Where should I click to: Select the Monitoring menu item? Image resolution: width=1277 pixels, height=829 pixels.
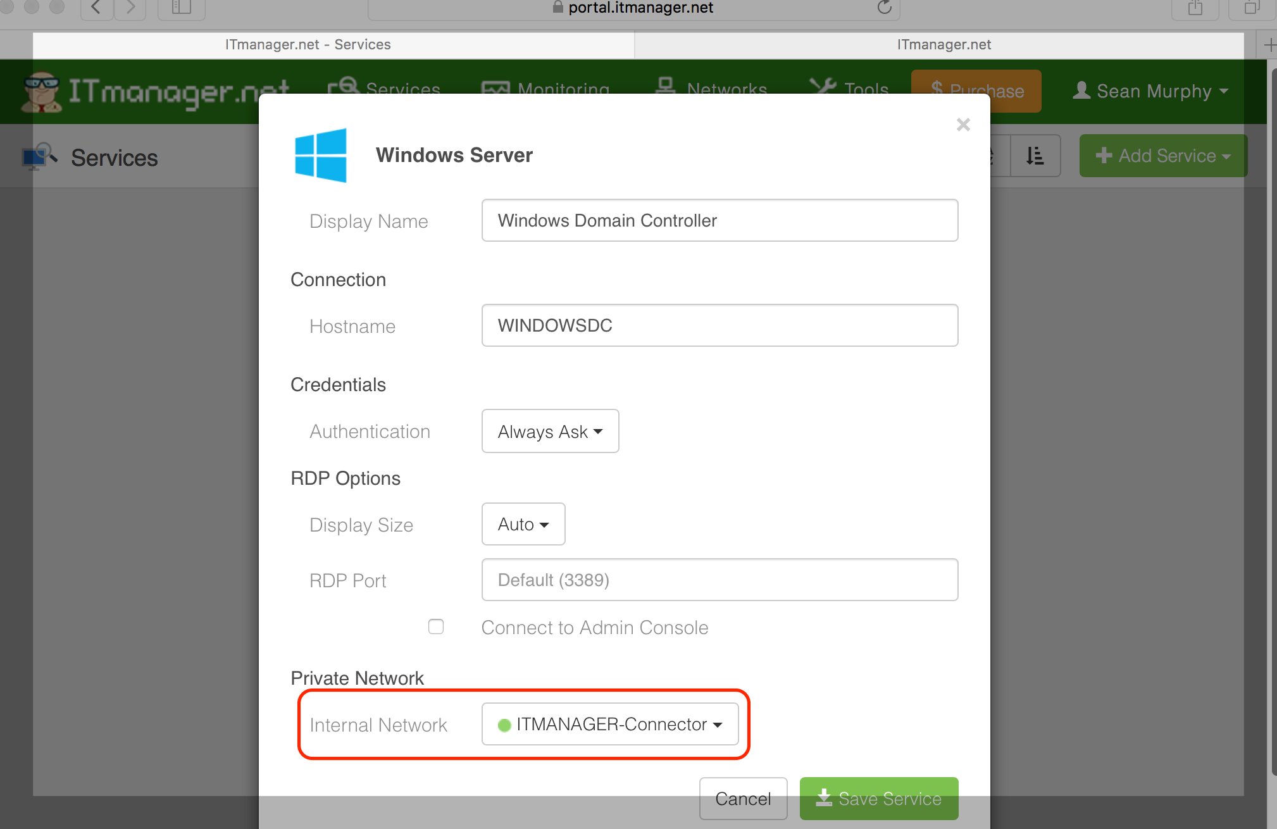[562, 89]
